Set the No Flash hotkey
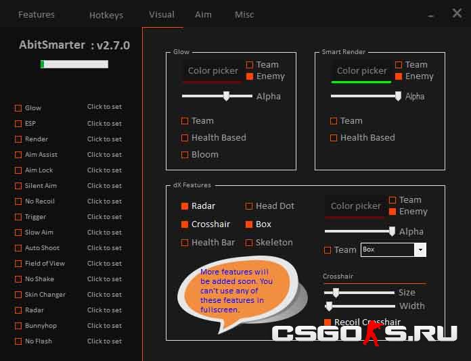 click(104, 341)
